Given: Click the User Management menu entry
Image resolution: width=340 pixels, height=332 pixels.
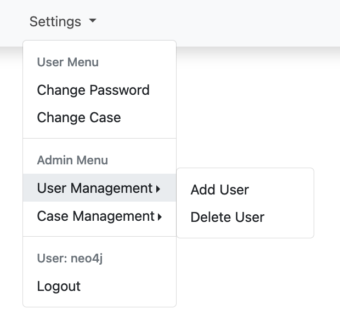Looking at the screenshot, I should 94,188.
